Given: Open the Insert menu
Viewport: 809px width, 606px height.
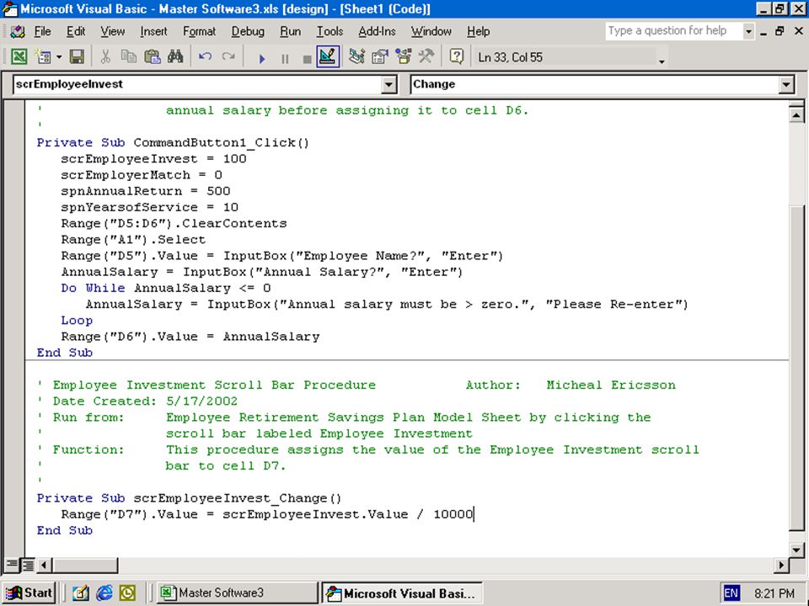Looking at the screenshot, I should pyautogui.click(x=153, y=32).
